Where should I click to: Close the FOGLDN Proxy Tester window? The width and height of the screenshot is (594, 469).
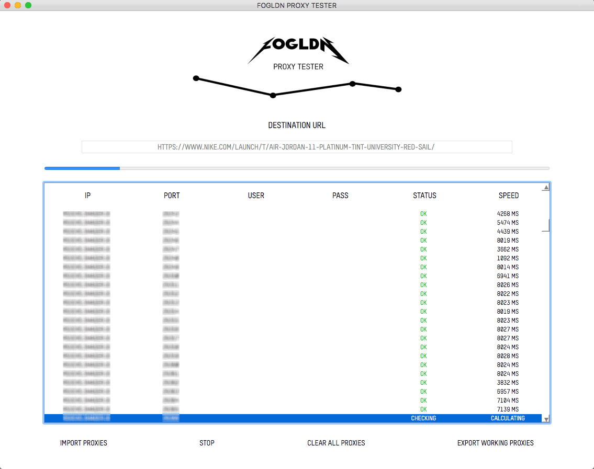(7, 5)
